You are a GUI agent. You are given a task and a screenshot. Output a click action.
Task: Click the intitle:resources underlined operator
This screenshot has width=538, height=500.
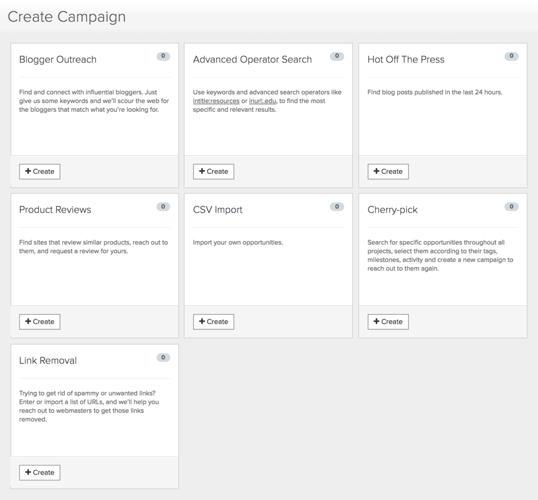pos(216,101)
